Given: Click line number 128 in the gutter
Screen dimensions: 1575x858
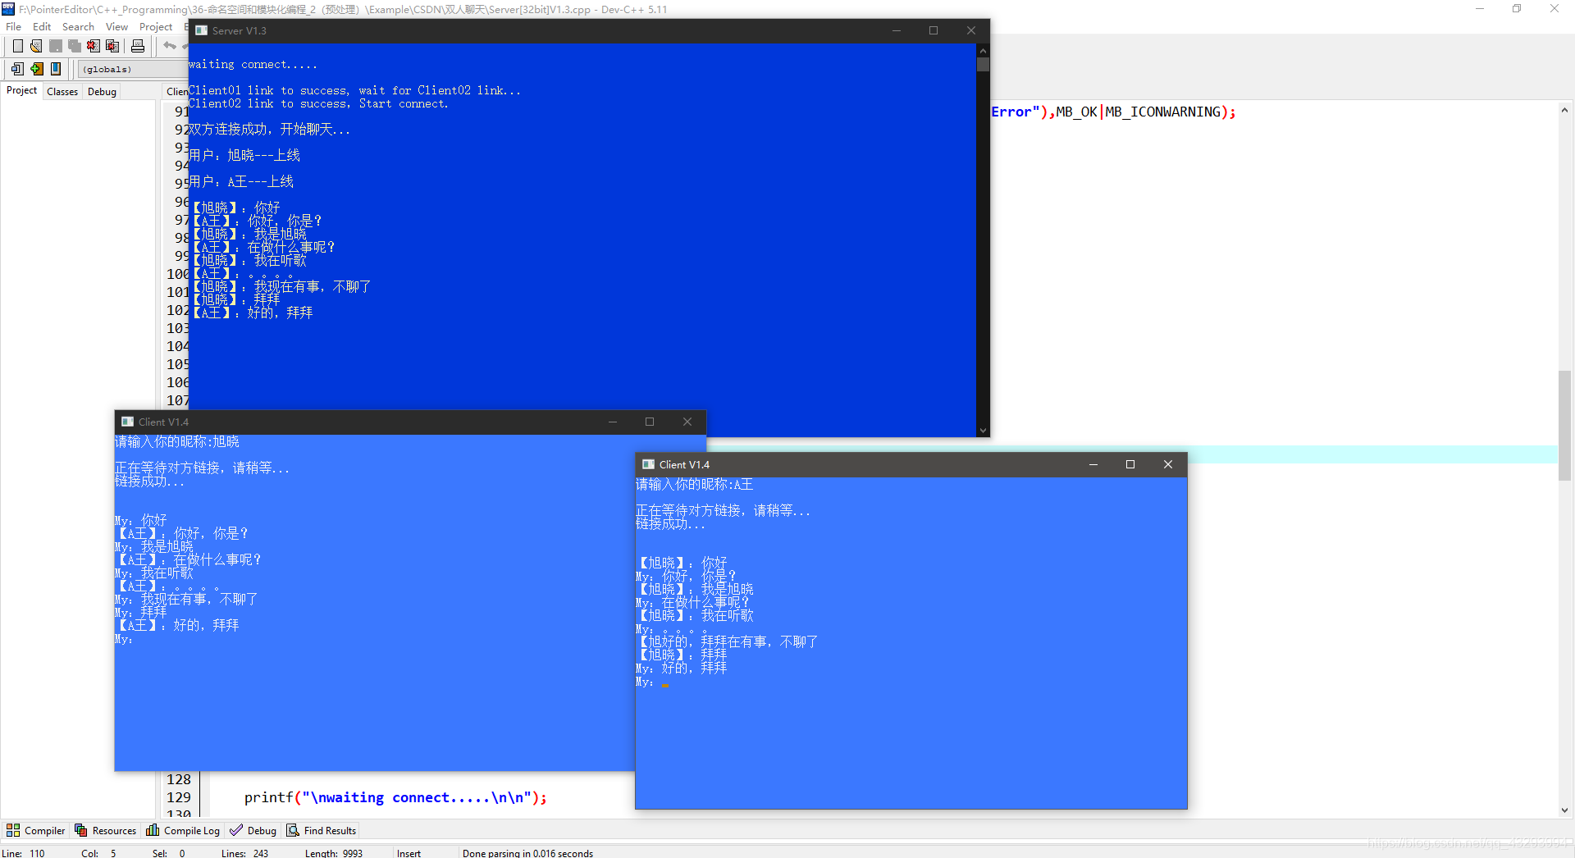Looking at the screenshot, I should tap(179, 779).
